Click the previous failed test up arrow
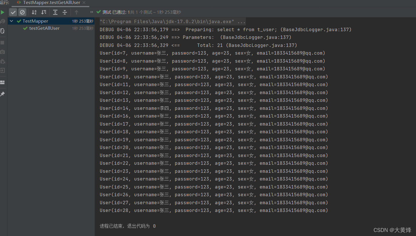This screenshot has width=416, height=236. pyautogui.click(x=76, y=12)
